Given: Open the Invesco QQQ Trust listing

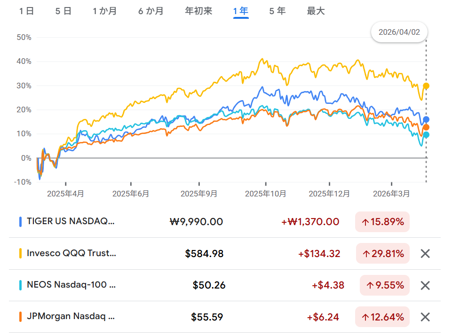Looking at the screenshot, I should click(x=71, y=253).
